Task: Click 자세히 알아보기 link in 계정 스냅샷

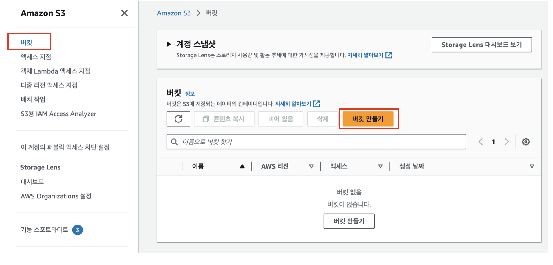Action: click(x=365, y=55)
